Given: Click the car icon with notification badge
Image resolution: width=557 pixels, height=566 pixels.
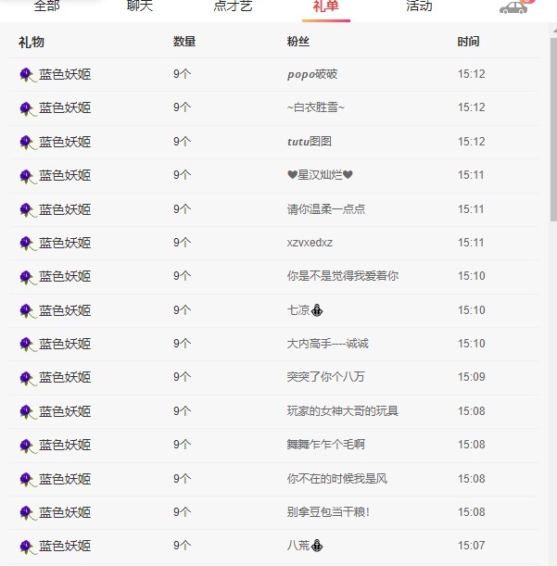Looking at the screenshot, I should point(513,7).
